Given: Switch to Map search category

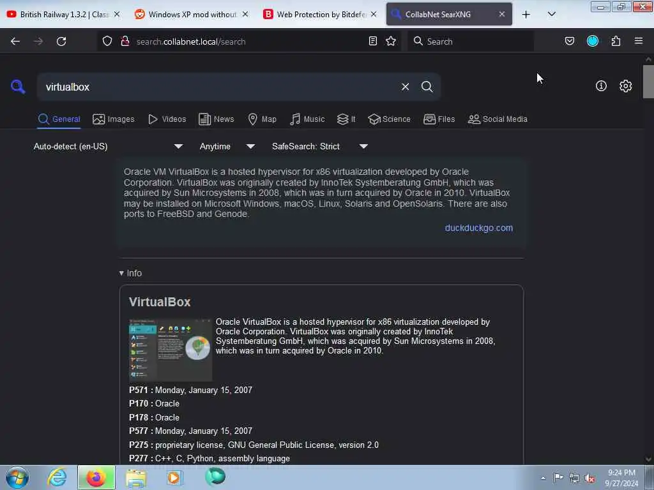Looking at the screenshot, I should click(262, 119).
